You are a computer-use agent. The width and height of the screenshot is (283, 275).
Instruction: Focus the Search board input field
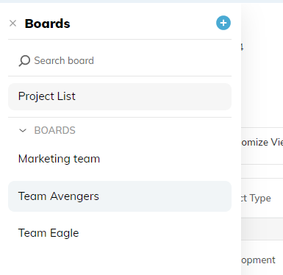point(120,60)
